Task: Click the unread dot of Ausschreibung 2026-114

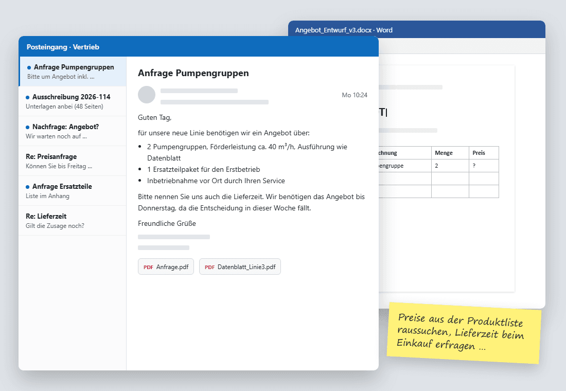Action: (27, 97)
